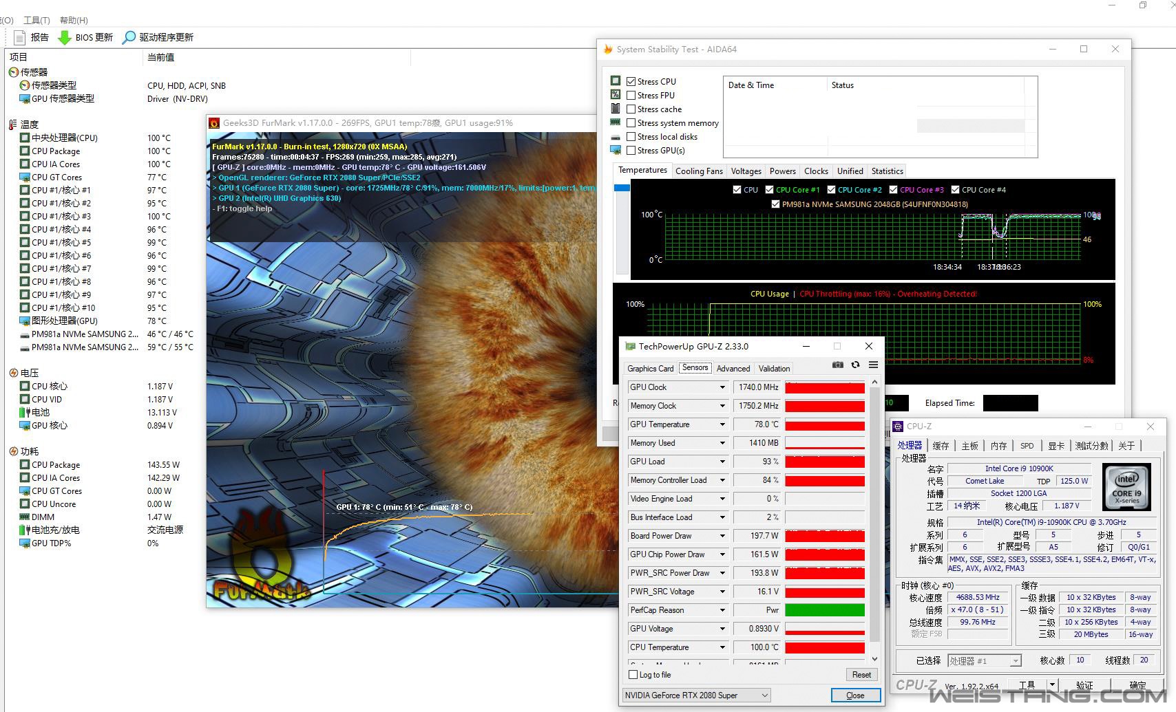Open CPU-Z tools (工具) dropdown arrow

[1052, 684]
